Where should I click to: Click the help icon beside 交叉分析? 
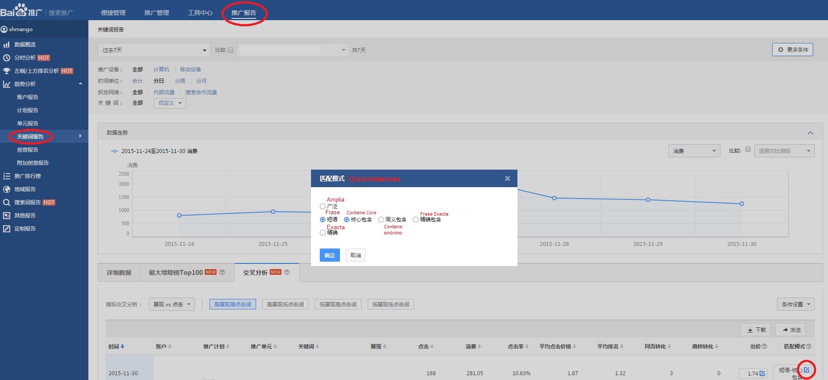[x=287, y=272]
